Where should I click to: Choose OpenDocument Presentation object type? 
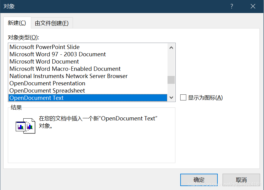(x=88, y=83)
